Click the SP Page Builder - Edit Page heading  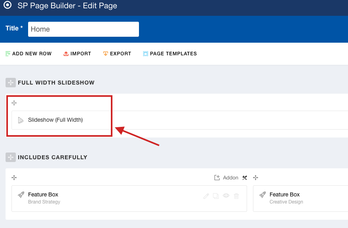pyautogui.click(x=67, y=6)
